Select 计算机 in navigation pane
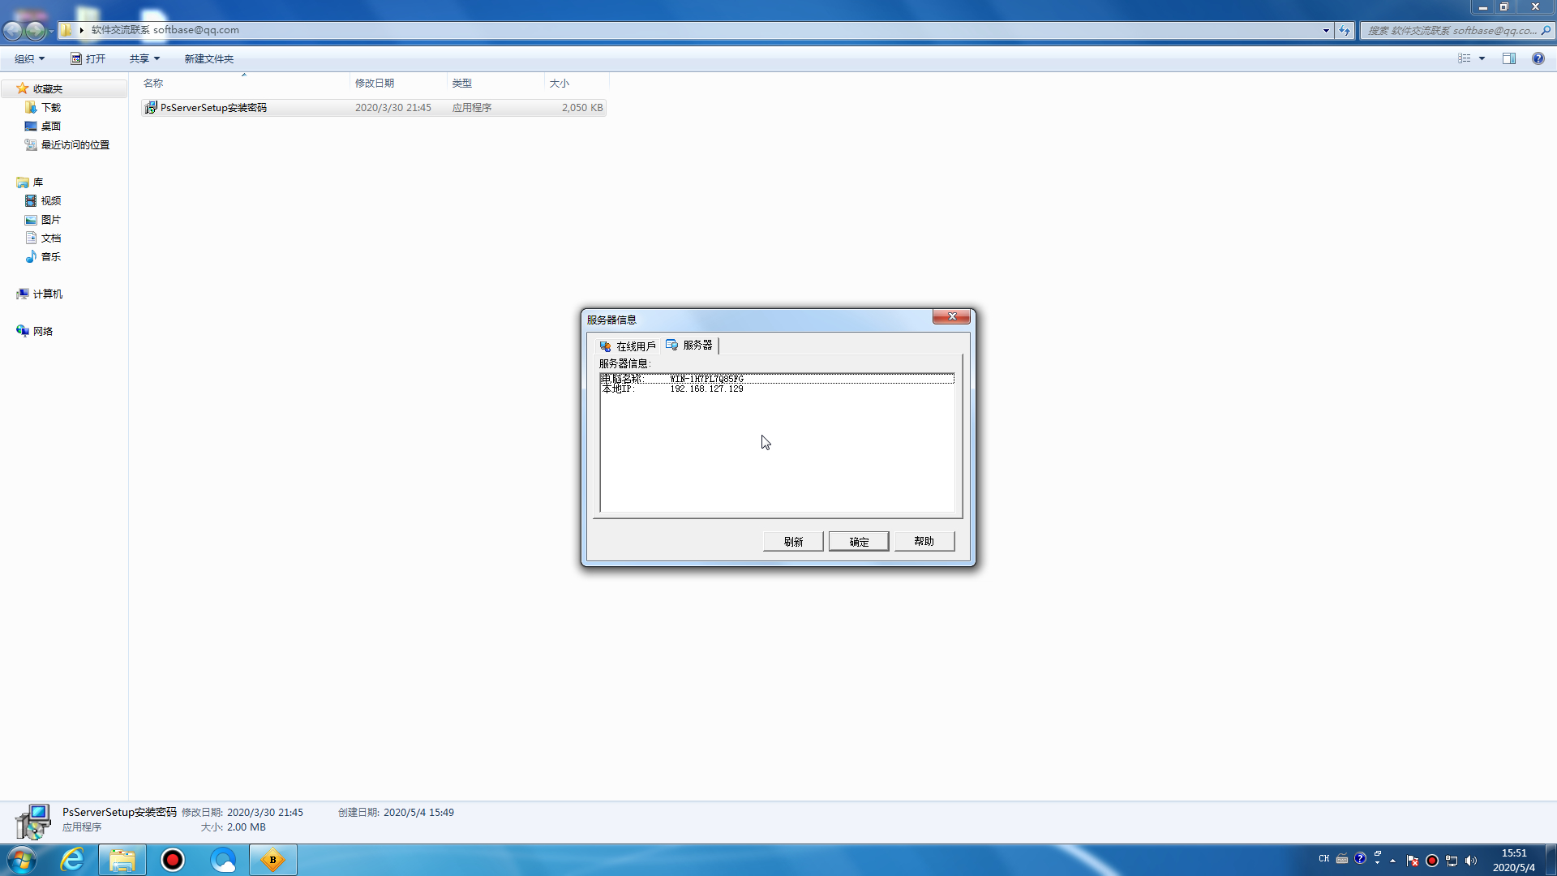1557x876 pixels. tap(47, 294)
